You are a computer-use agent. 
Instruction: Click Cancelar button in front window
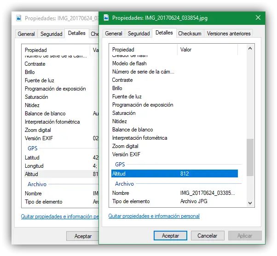point(208,235)
